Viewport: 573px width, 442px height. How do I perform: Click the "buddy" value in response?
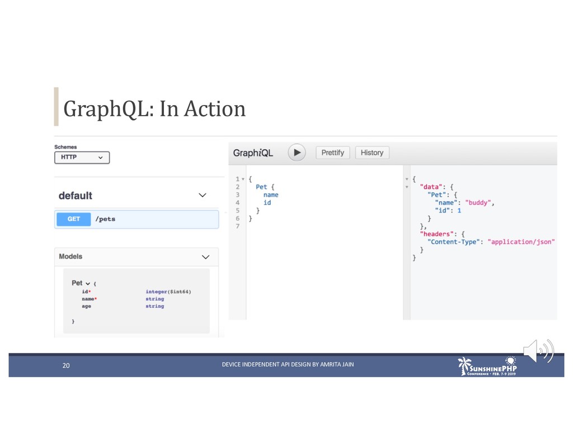(x=478, y=203)
